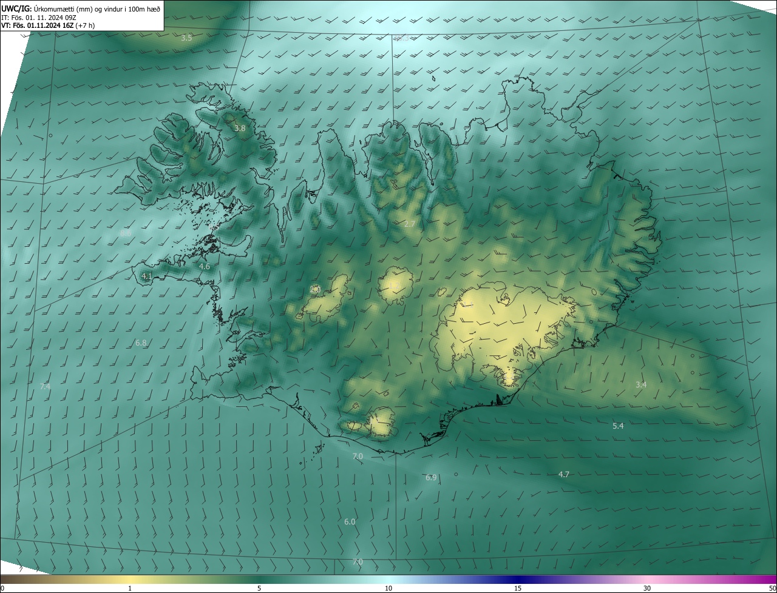Click the 15 tick on the color scale
This screenshot has width=777, height=593.
pyautogui.click(x=518, y=588)
